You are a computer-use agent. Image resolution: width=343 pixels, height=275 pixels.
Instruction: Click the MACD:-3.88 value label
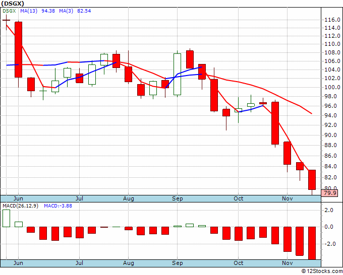(58, 206)
